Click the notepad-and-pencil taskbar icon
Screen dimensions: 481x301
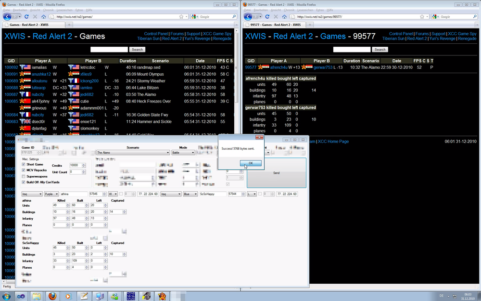click(x=84, y=296)
